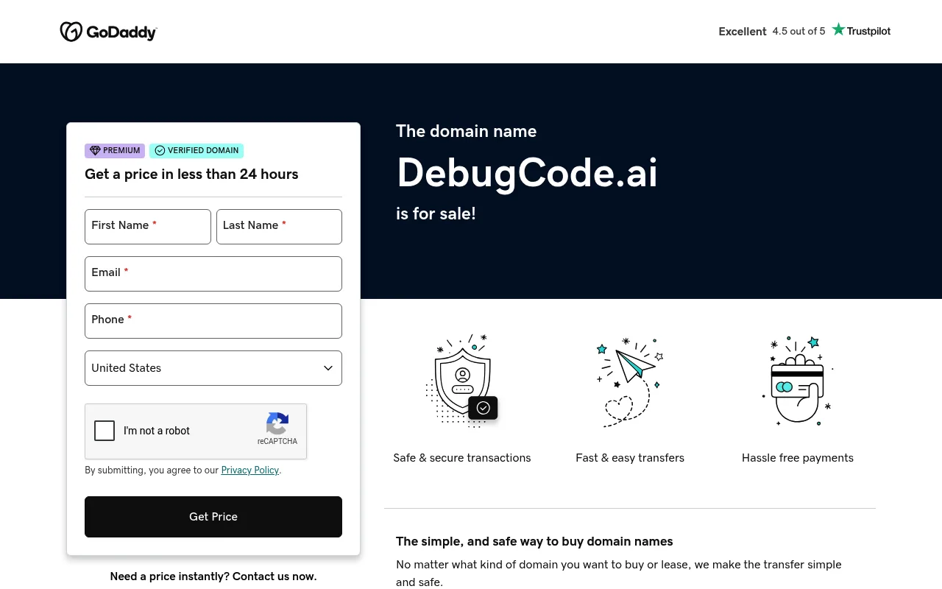Click the DebugCode.ai domain heading

pos(527,173)
